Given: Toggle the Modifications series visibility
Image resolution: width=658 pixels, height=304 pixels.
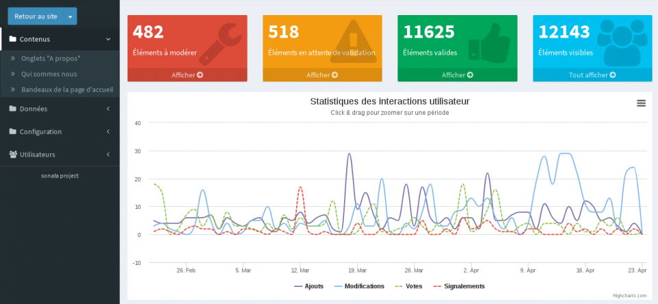Looking at the screenshot, I should [358, 286].
